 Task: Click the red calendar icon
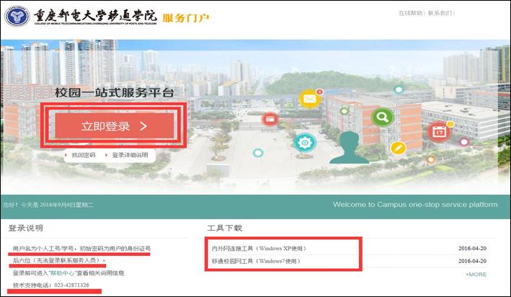coord(437,131)
